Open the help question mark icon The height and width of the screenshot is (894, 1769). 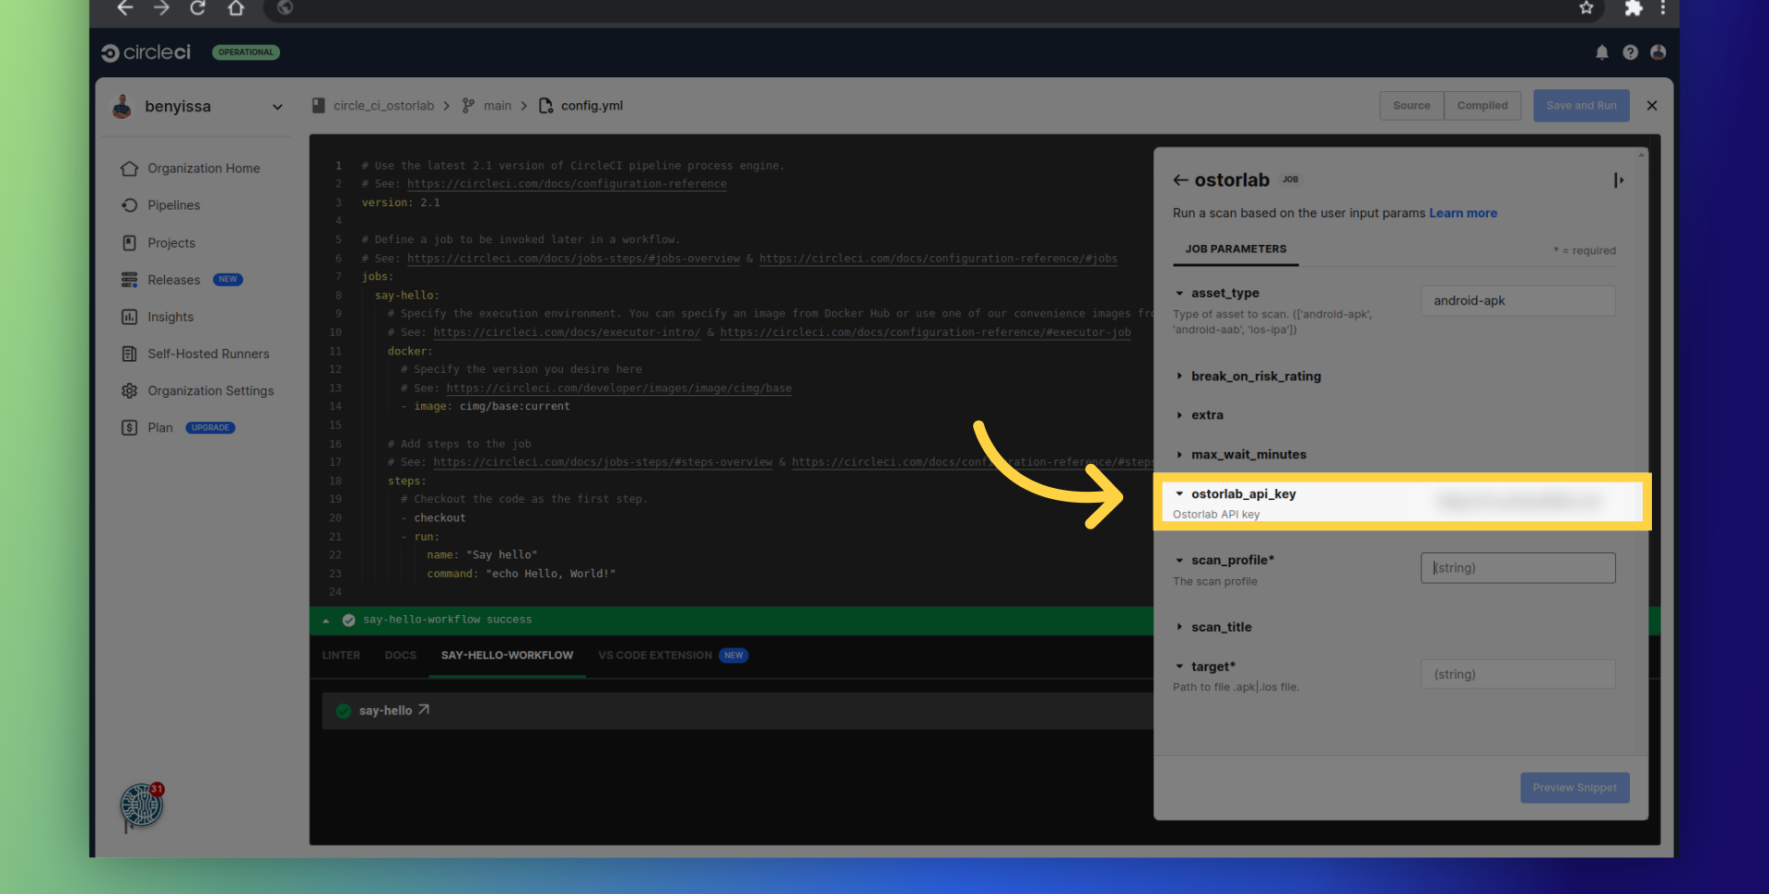[x=1630, y=52]
